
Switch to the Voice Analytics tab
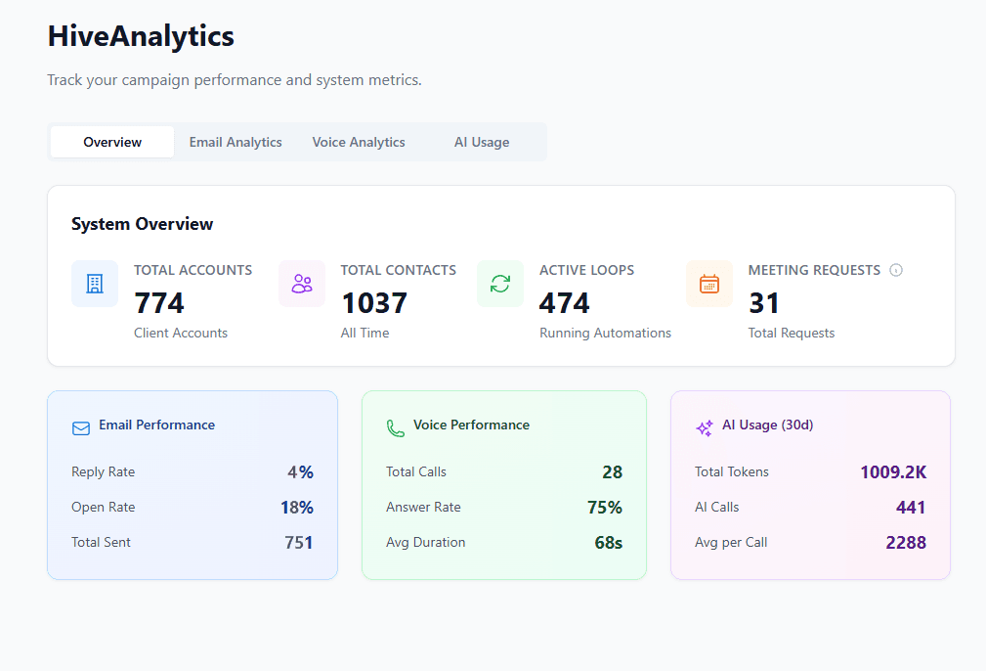[x=358, y=142]
